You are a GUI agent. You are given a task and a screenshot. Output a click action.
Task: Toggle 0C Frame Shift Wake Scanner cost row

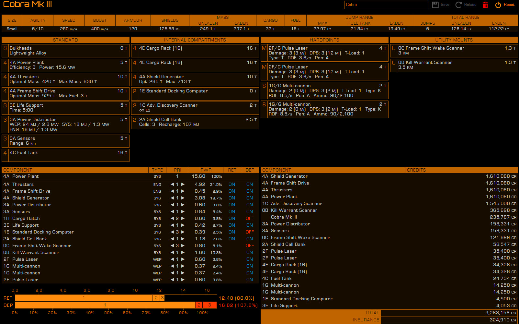(x=389, y=237)
